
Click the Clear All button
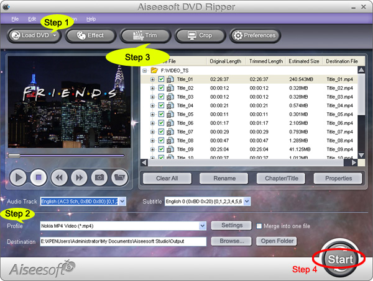pyautogui.click(x=167, y=178)
